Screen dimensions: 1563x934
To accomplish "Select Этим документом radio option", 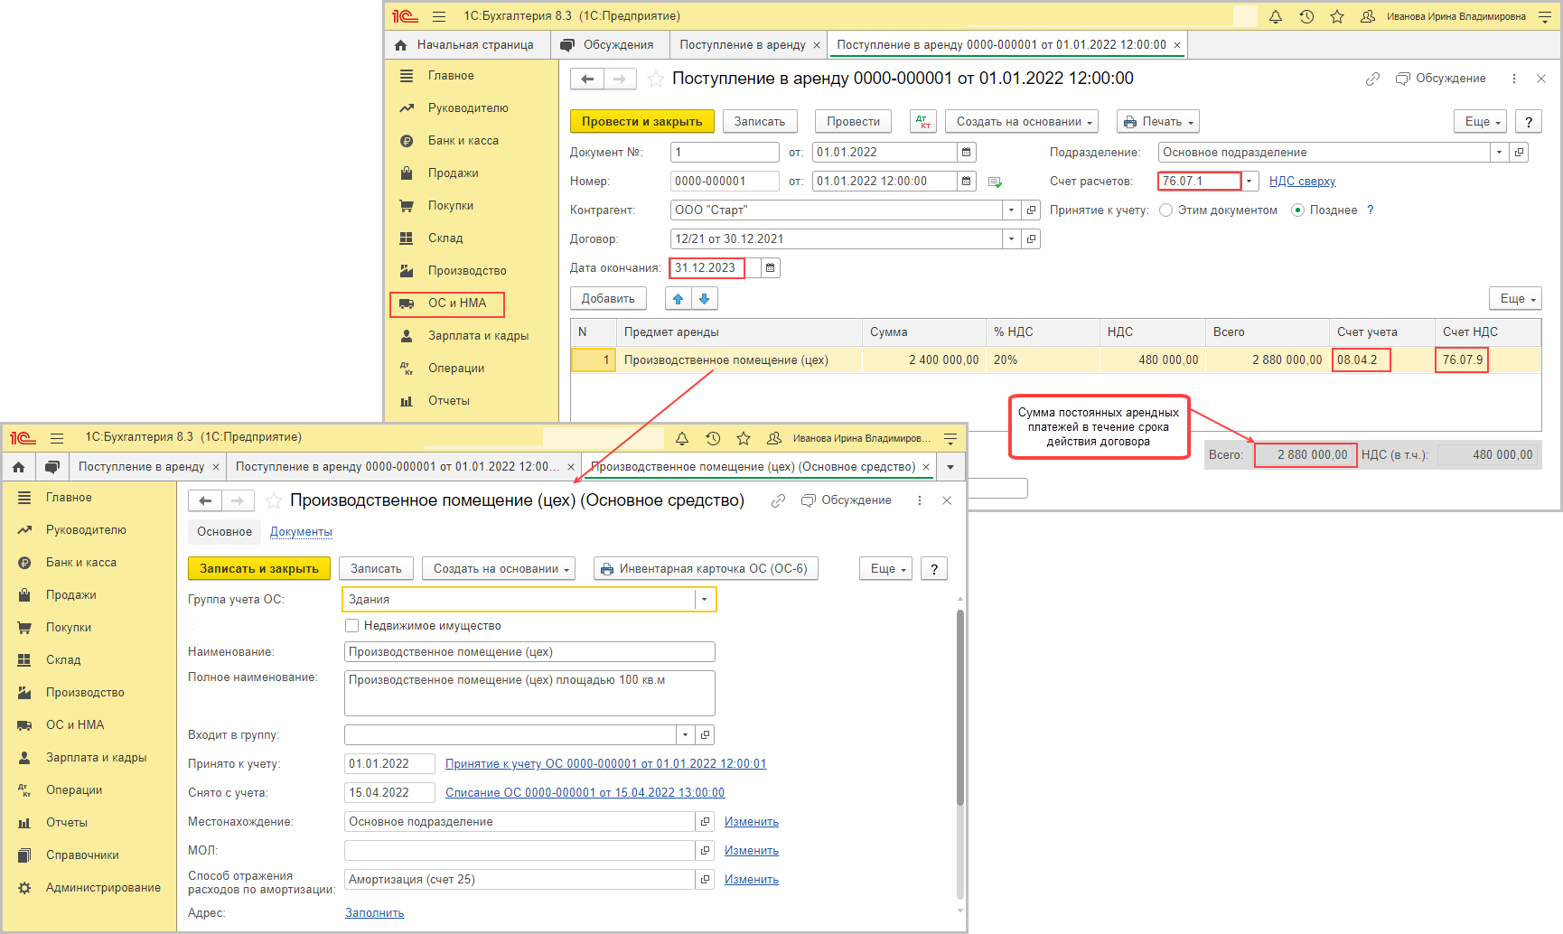I will (1166, 210).
